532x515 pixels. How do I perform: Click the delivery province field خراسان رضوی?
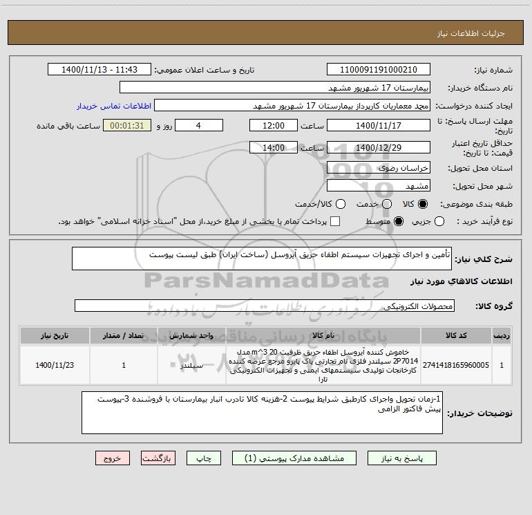pyautogui.click(x=379, y=167)
